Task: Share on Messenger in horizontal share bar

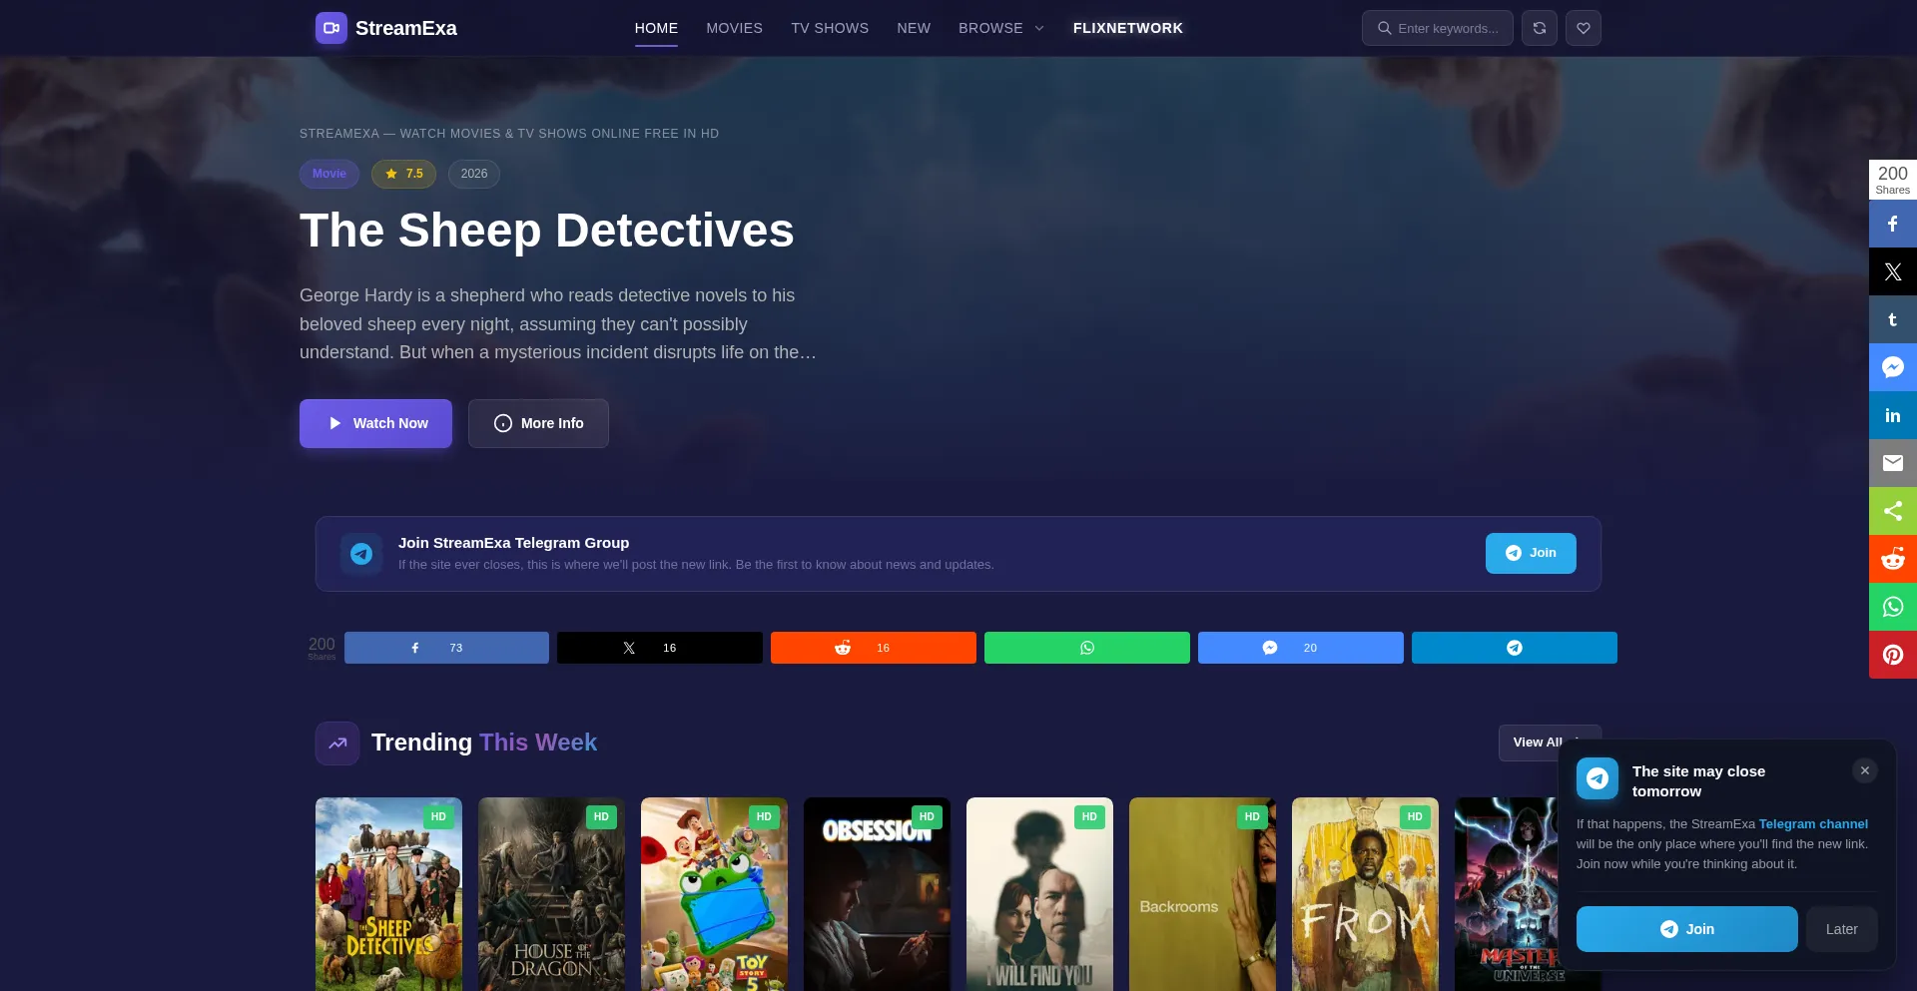Action: click(1301, 648)
